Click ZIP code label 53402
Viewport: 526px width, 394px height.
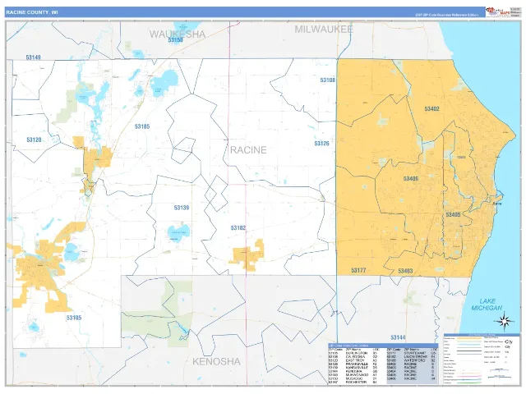click(431, 108)
